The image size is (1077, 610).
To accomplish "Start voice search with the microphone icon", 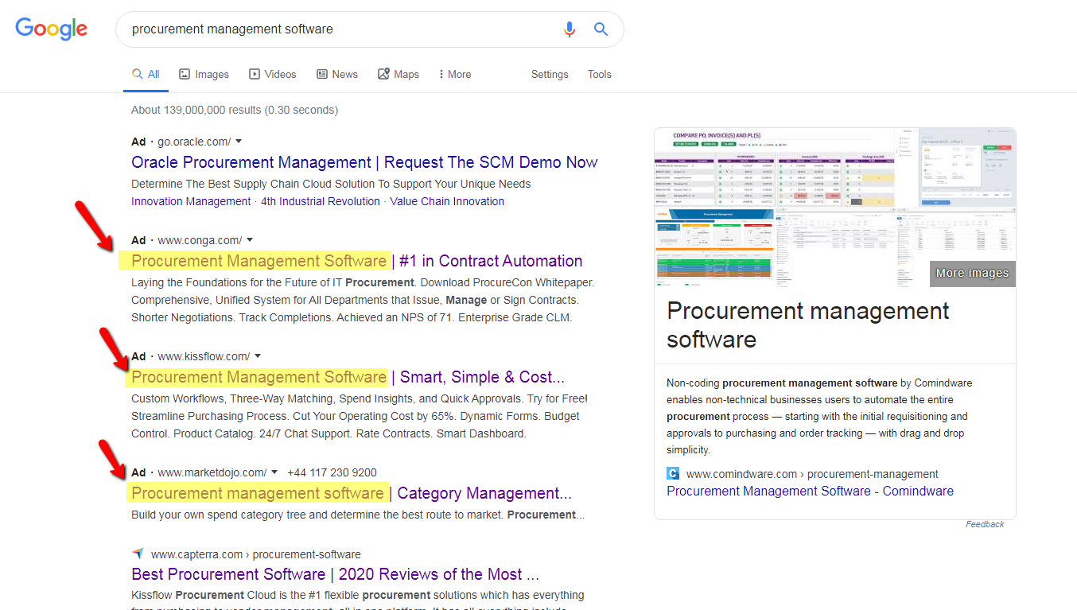I will (570, 29).
